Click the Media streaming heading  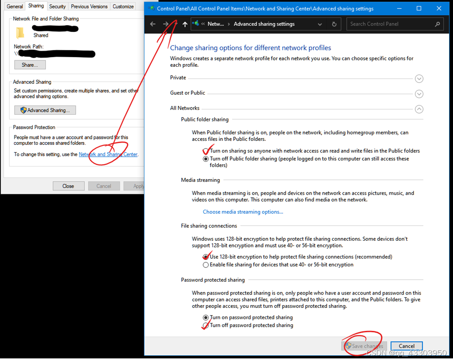pyautogui.click(x=200, y=180)
